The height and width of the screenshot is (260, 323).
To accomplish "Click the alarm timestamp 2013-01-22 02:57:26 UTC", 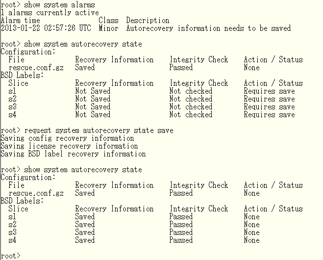I will (x=46, y=28).
